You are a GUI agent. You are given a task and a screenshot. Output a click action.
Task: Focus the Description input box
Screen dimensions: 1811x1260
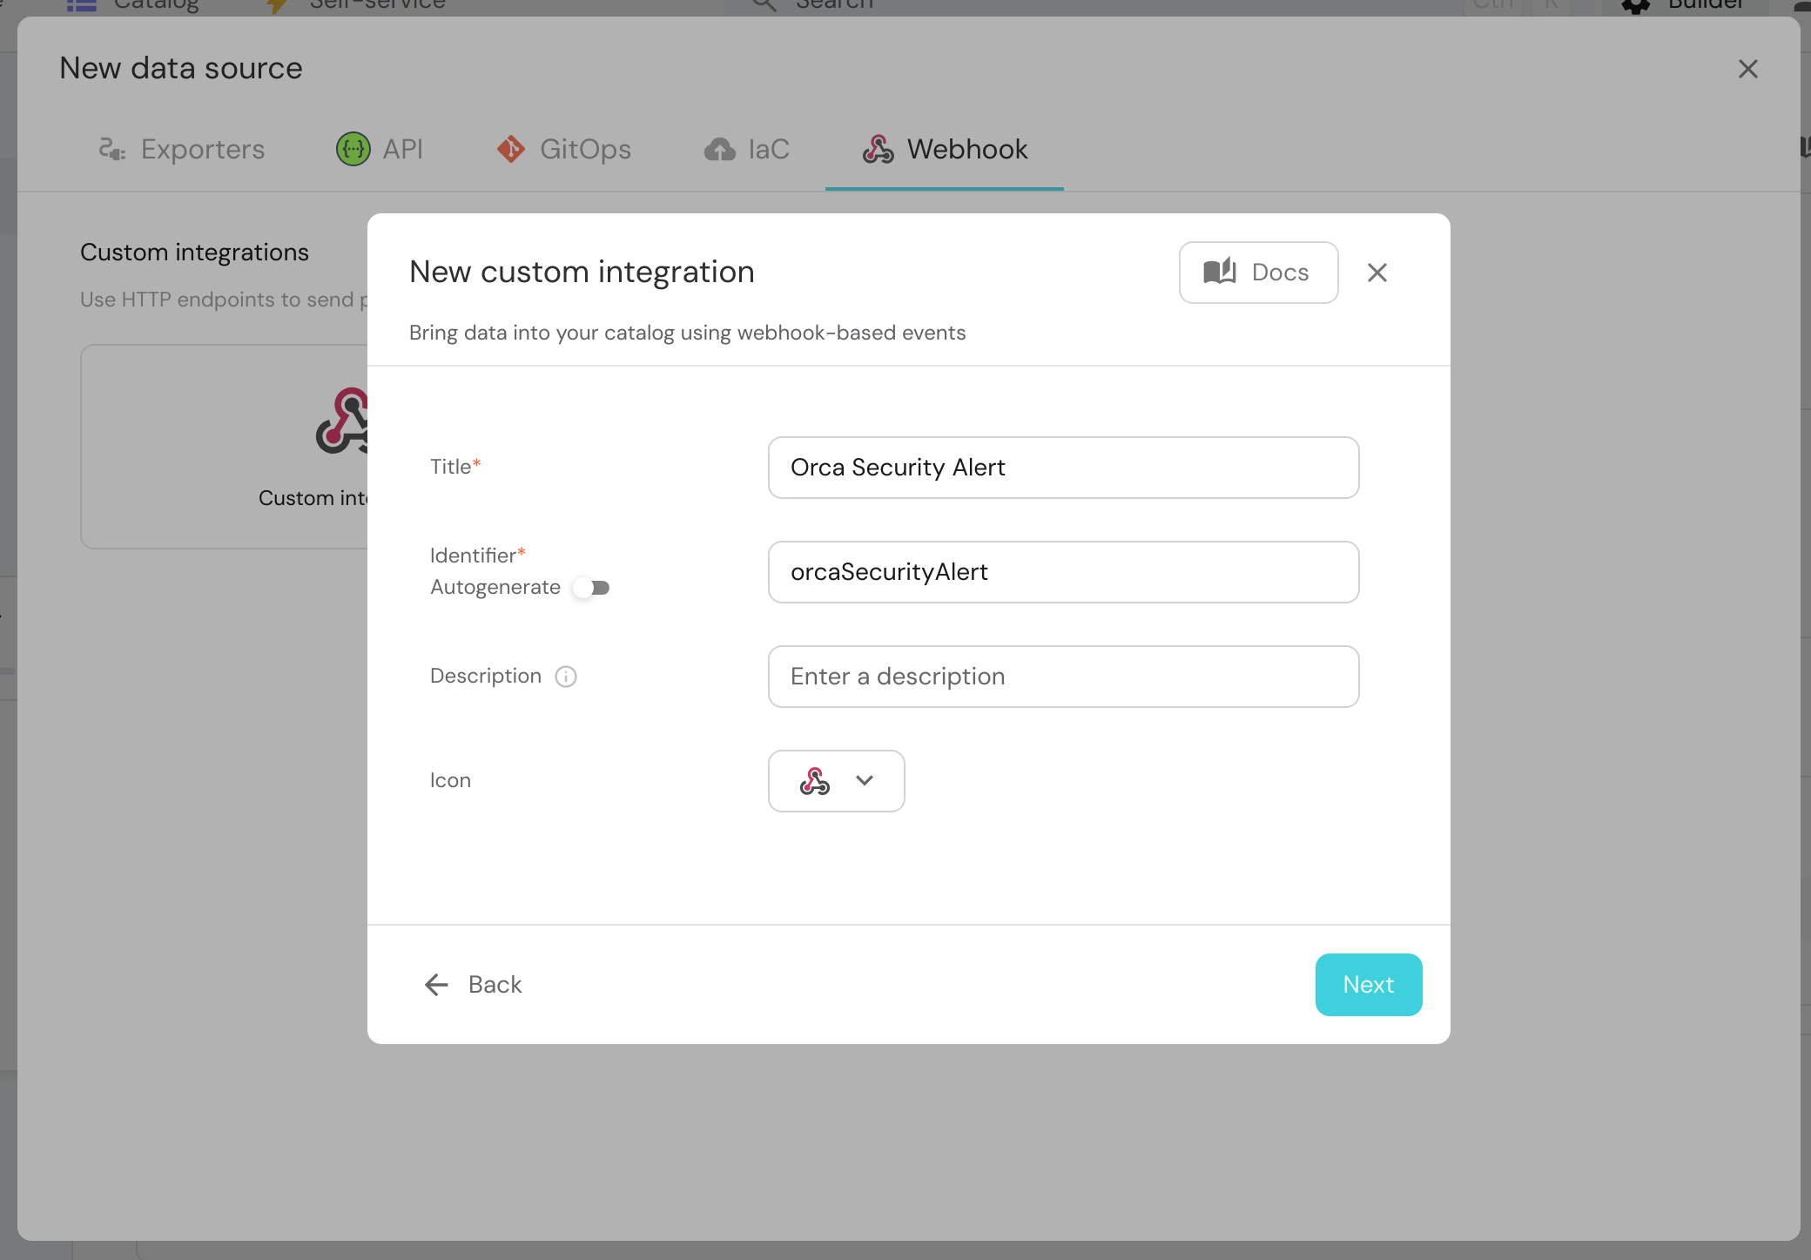(x=1063, y=677)
